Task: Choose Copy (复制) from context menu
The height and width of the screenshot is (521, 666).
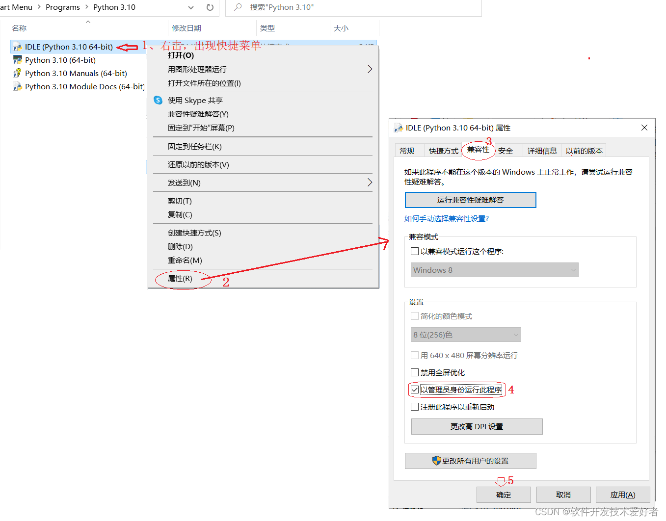Action: click(180, 214)
